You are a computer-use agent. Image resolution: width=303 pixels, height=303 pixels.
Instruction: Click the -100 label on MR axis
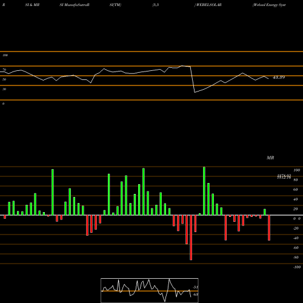tap(297, 267)
